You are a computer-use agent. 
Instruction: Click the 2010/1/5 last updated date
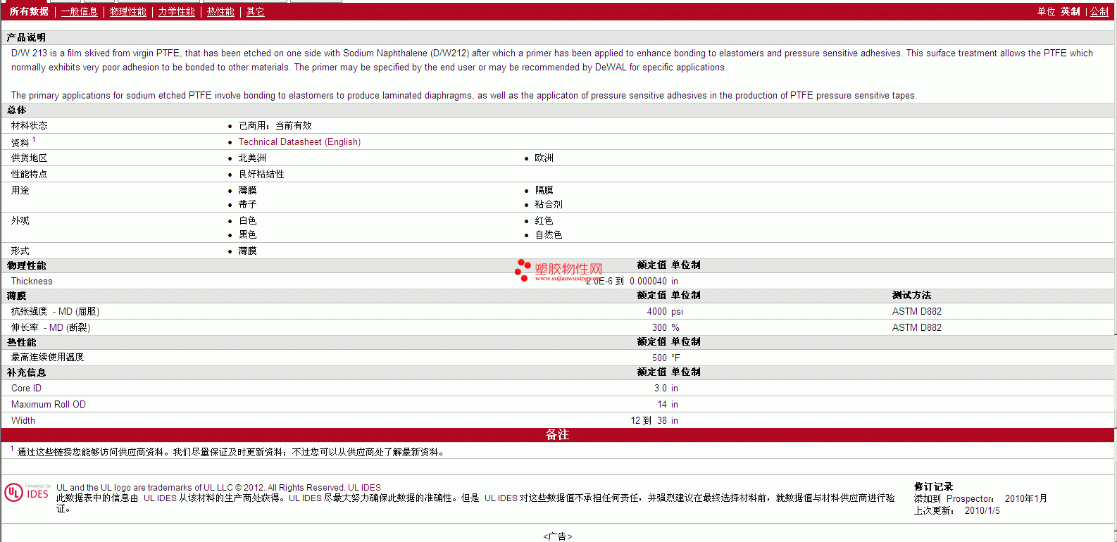(x=982, y=510)
